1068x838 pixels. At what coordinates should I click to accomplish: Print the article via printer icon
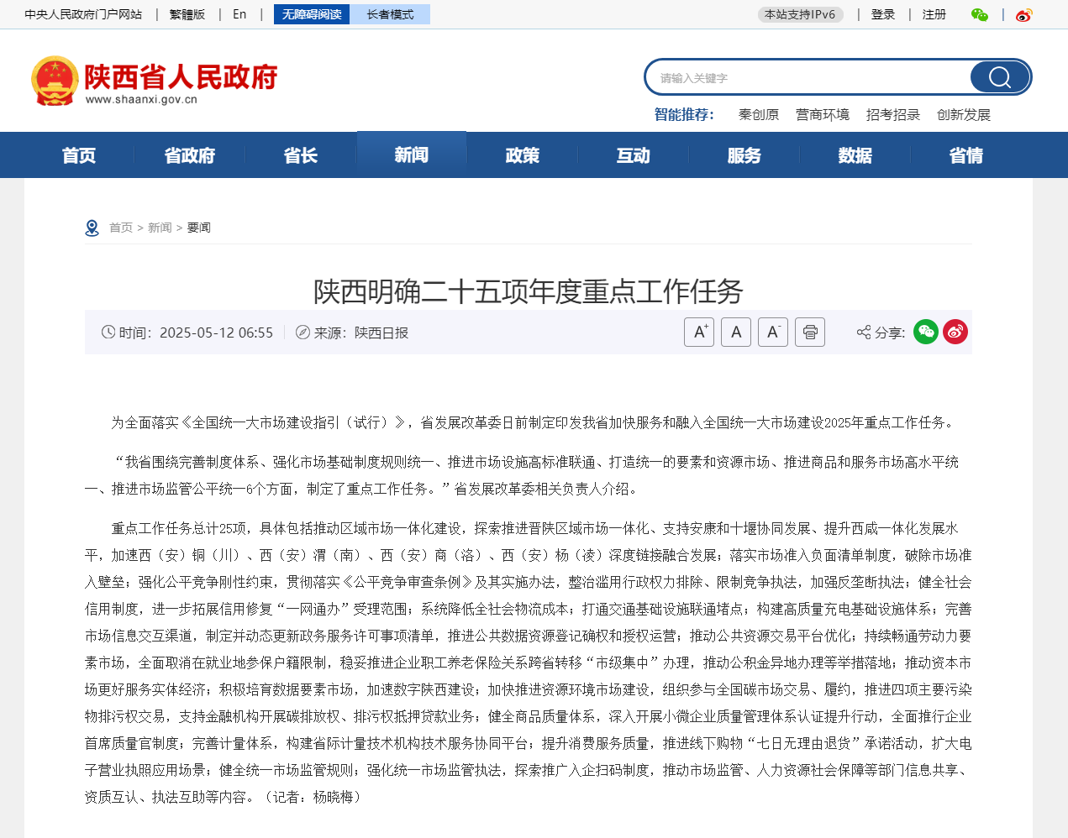pos(810,332)
